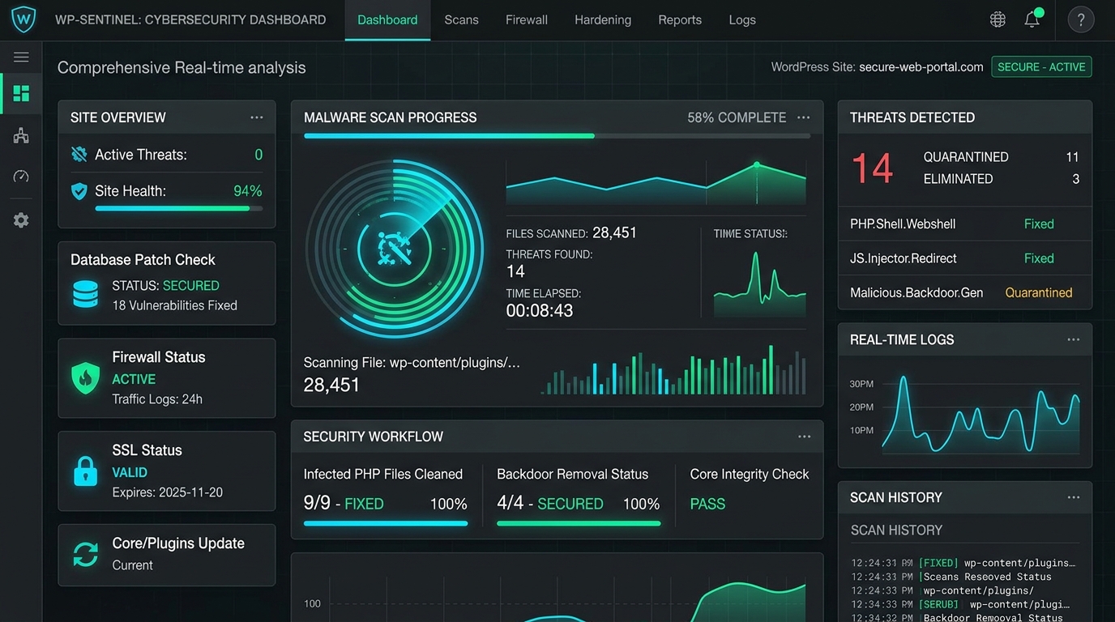Open the notifications bell

tap(1032, 19)
